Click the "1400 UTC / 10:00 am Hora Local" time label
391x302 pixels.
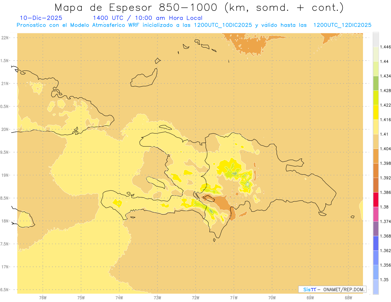coord(148,18)
